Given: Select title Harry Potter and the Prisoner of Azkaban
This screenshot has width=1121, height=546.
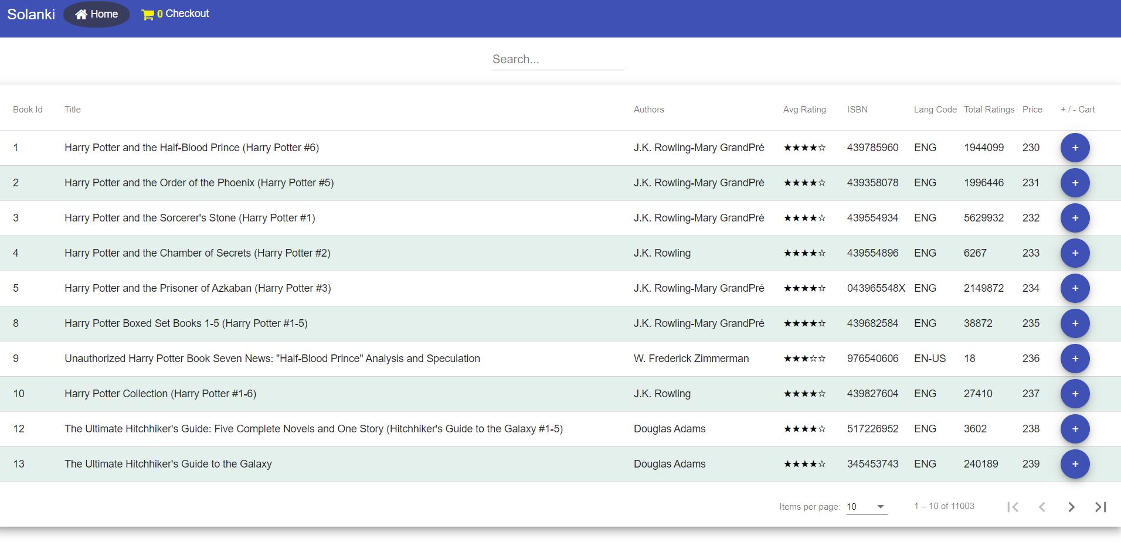Looking at the screenshot, I should click(198, 288).
